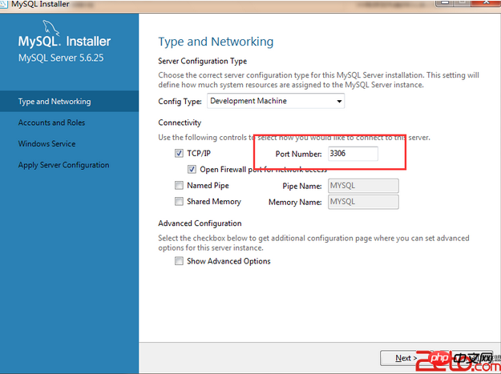Click the Pipe Name field
The height and width of the screenshot is (374, 501).
click(x=363, y=186)
